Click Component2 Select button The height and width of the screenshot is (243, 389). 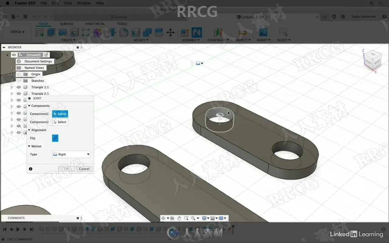(60, 122)
